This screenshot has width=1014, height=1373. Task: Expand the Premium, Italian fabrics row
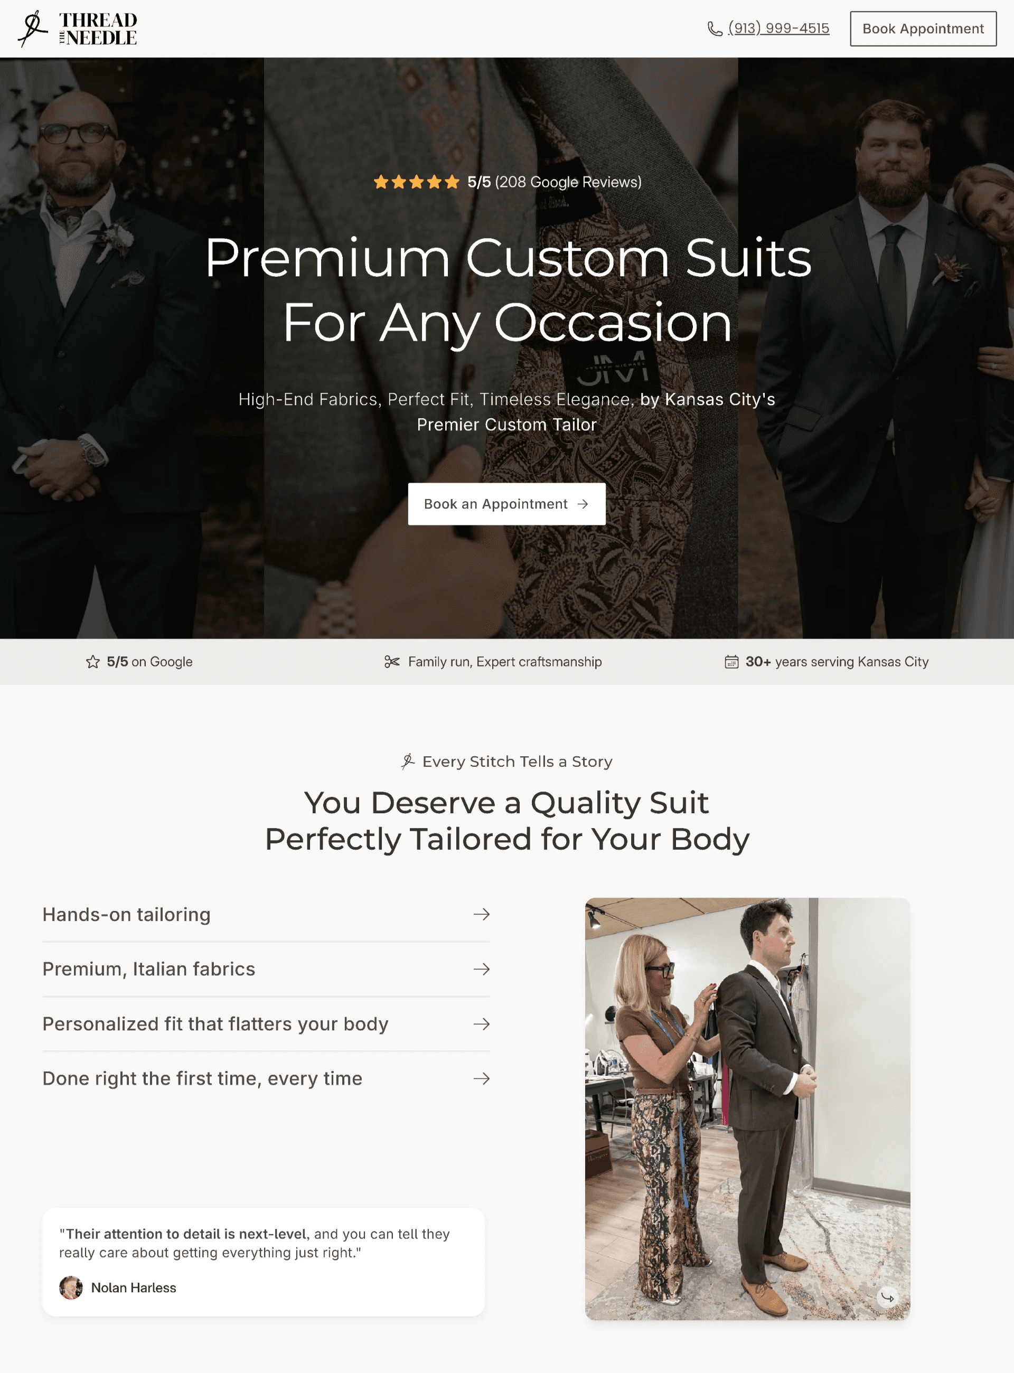(266, 969)
